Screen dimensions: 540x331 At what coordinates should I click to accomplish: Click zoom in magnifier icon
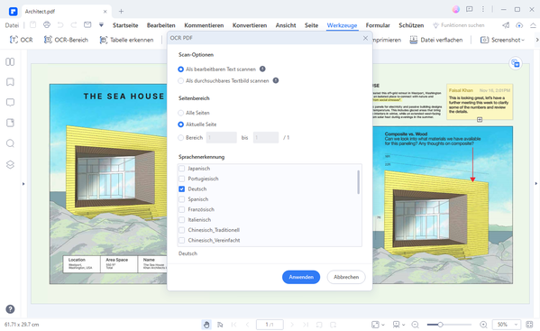[x=483, y=325]
